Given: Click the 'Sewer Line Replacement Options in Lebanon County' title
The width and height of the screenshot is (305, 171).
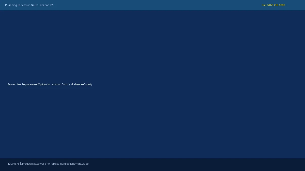Looking at the screenshot, I should 51,84.
